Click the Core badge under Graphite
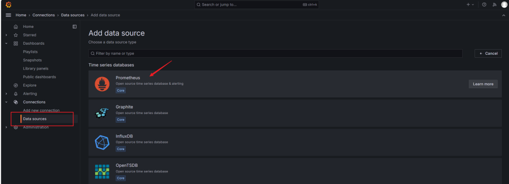The image size is (509, 184). [121, 120]
